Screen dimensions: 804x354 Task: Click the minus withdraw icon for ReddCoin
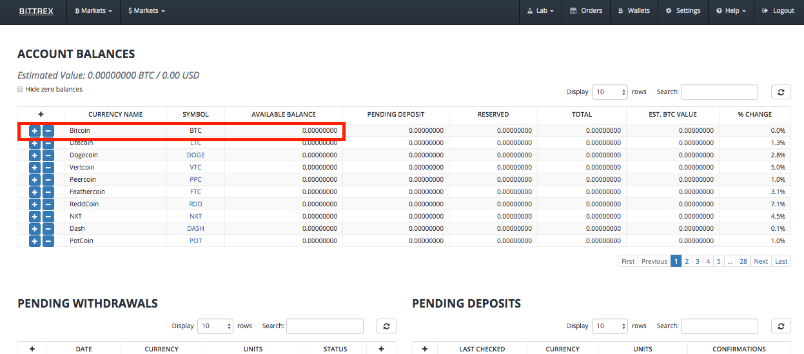(x=48, y=204)
